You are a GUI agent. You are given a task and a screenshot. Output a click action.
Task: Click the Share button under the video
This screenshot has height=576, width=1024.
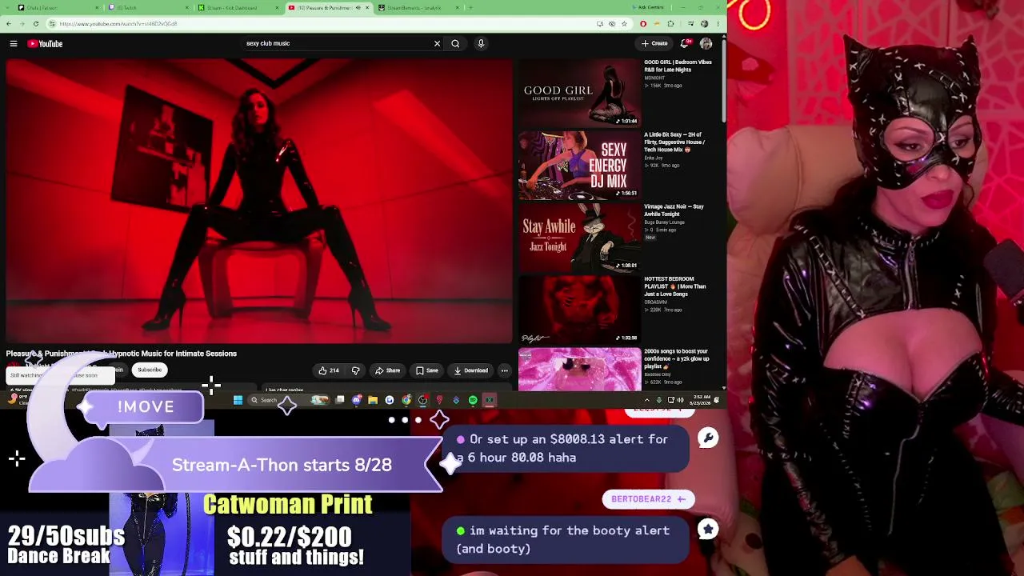pyautogui.click(x=387, y=370)
